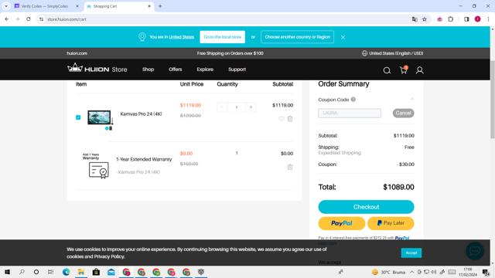
Task: Click the coupon code input field
Action: 350,113
